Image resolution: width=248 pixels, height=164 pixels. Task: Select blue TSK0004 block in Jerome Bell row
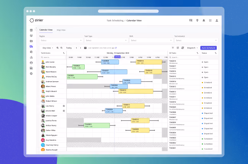[114, 111]
